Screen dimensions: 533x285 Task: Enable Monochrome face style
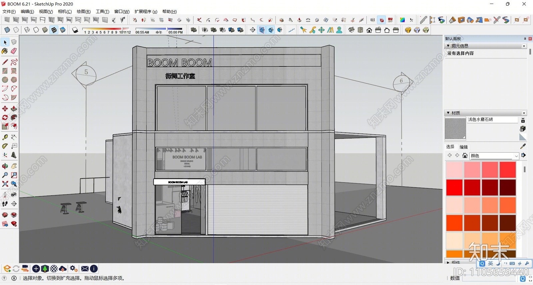pos(63,30)
